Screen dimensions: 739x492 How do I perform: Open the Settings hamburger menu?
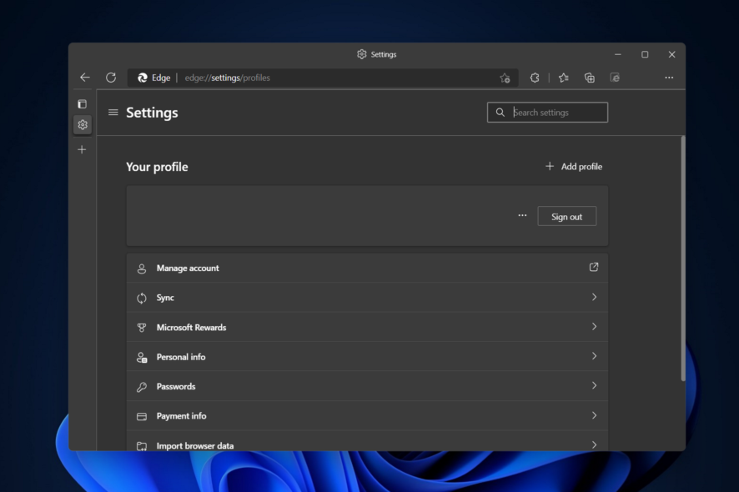113,113
